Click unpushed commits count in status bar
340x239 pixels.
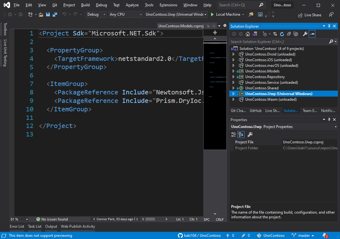[230, 235]
